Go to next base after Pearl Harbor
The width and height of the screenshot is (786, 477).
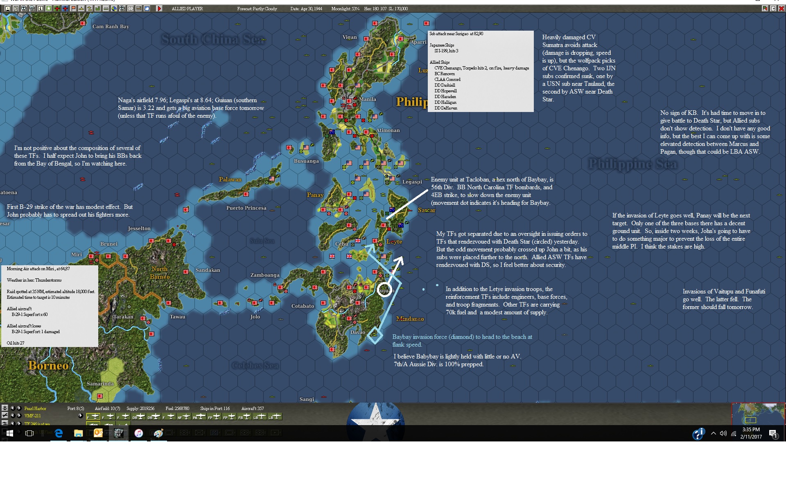[x=19, y=408]
